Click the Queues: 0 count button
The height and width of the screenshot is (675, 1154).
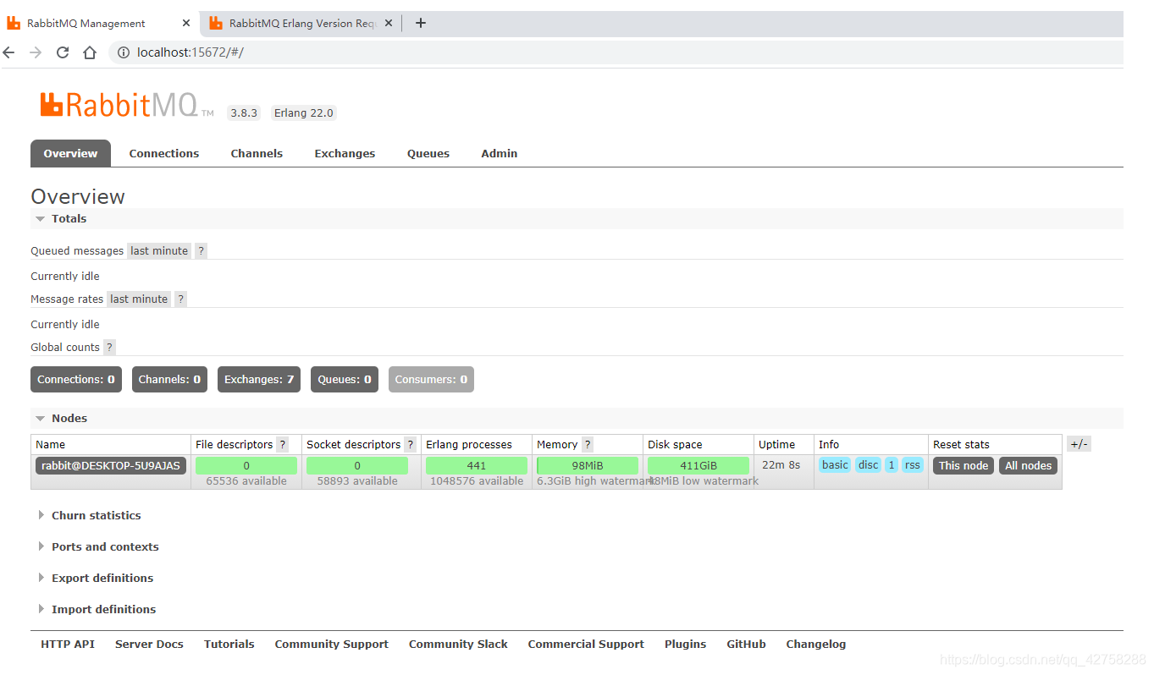coord(345,380)
